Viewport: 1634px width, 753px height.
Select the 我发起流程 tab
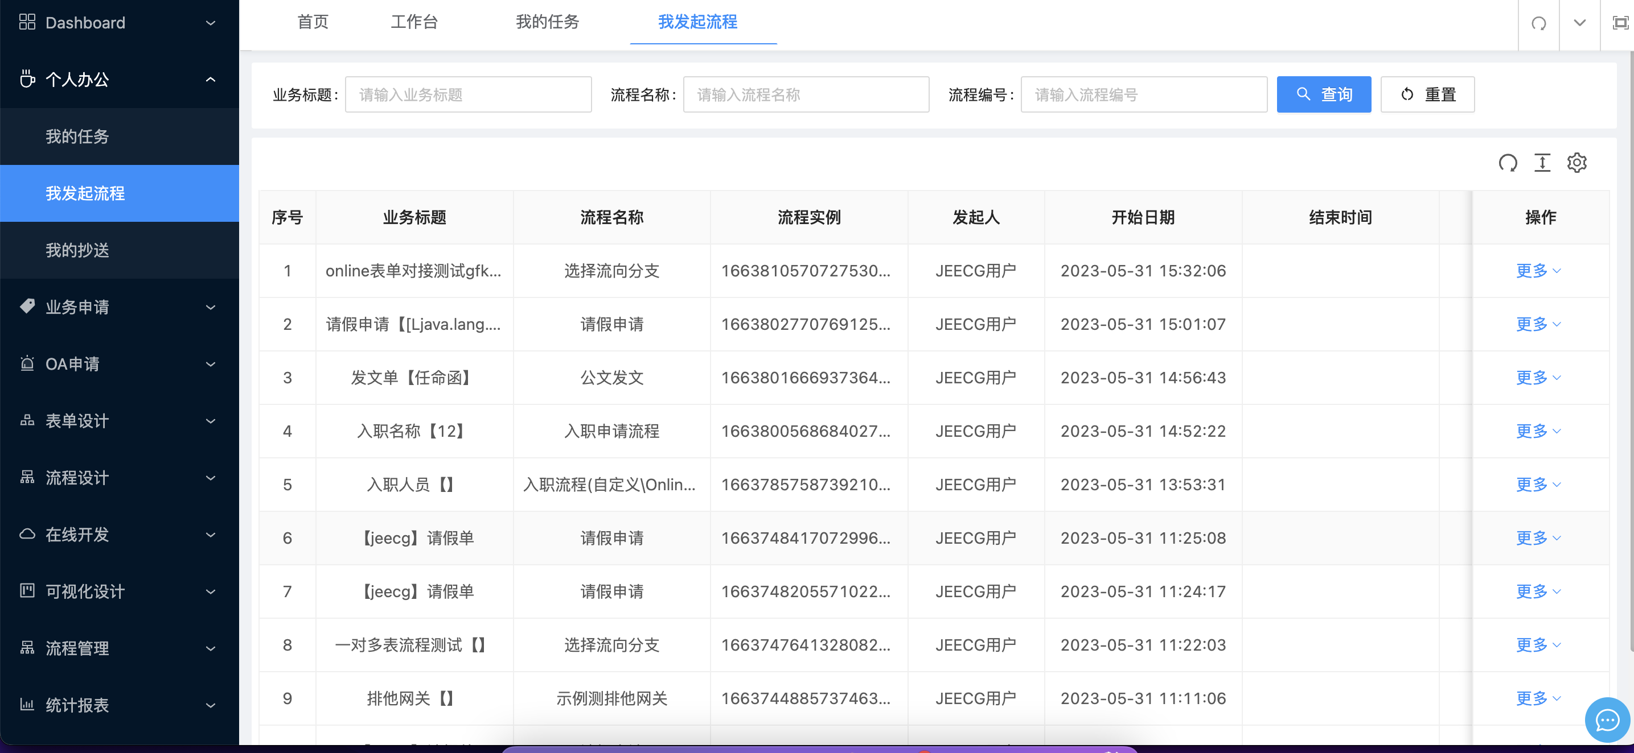tap(697, 22)
